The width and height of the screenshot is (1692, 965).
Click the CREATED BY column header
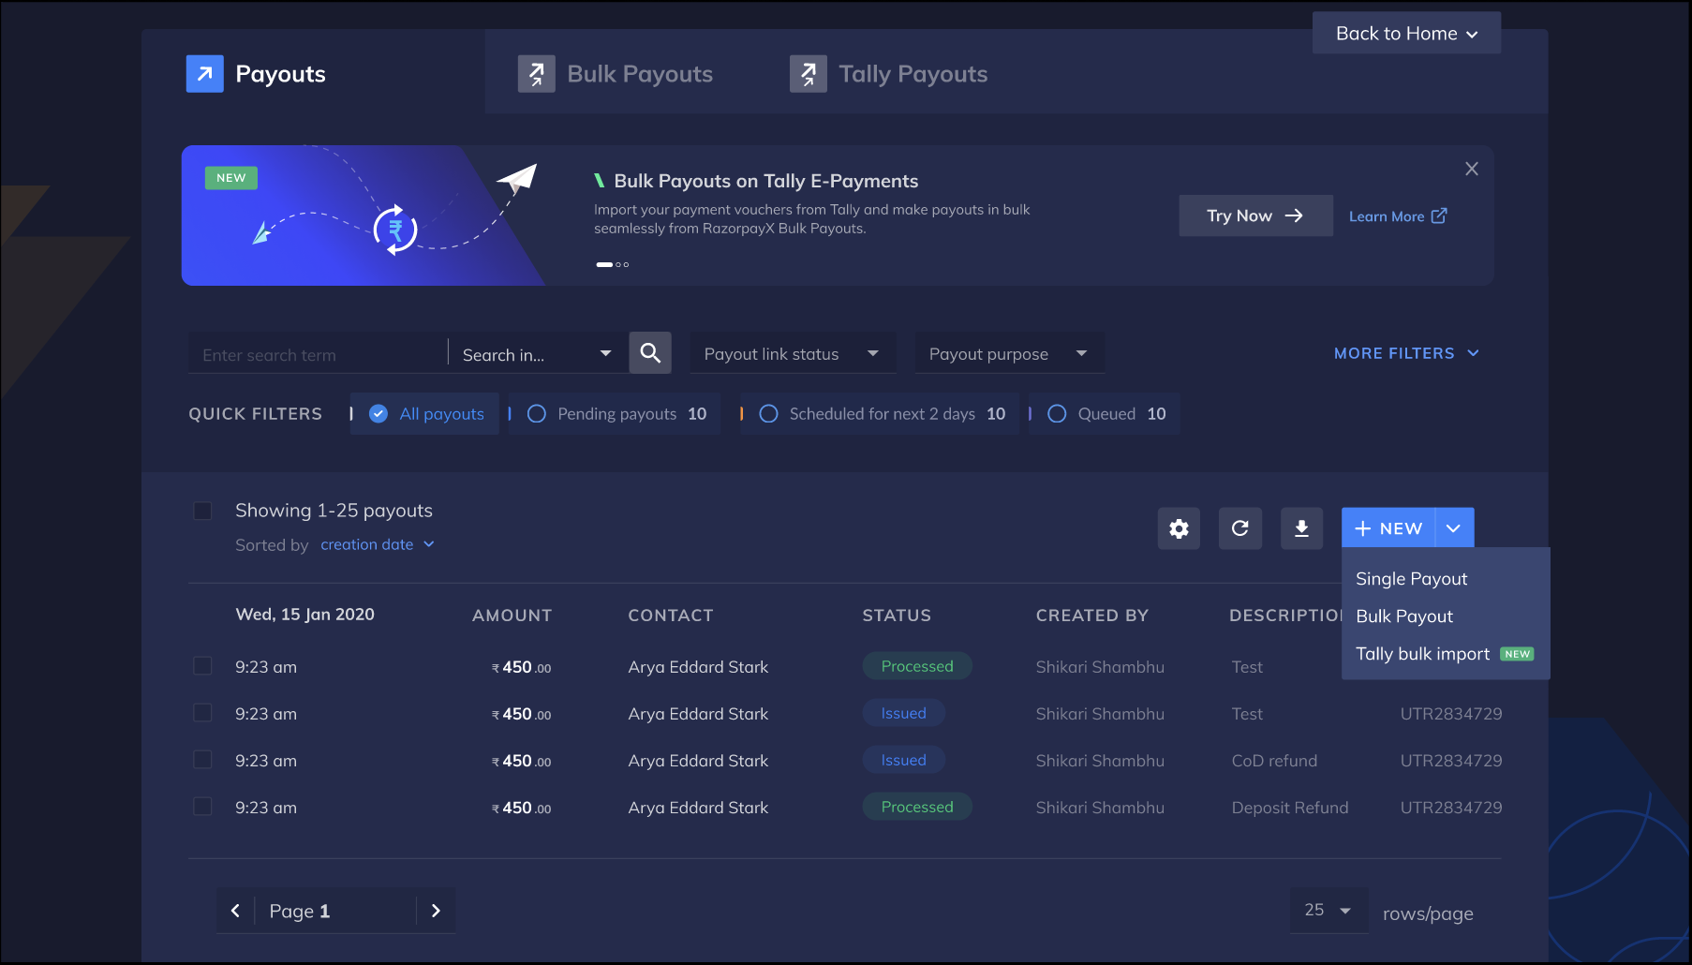tap(1092, 616)
